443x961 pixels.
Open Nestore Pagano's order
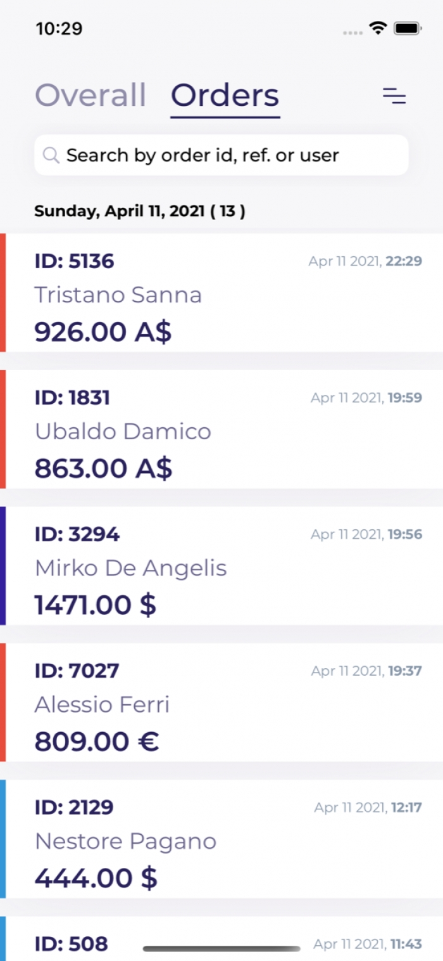221,839
